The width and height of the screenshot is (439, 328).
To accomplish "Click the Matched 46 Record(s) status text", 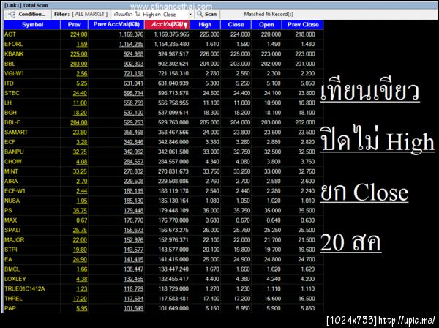I will [269, 14].
